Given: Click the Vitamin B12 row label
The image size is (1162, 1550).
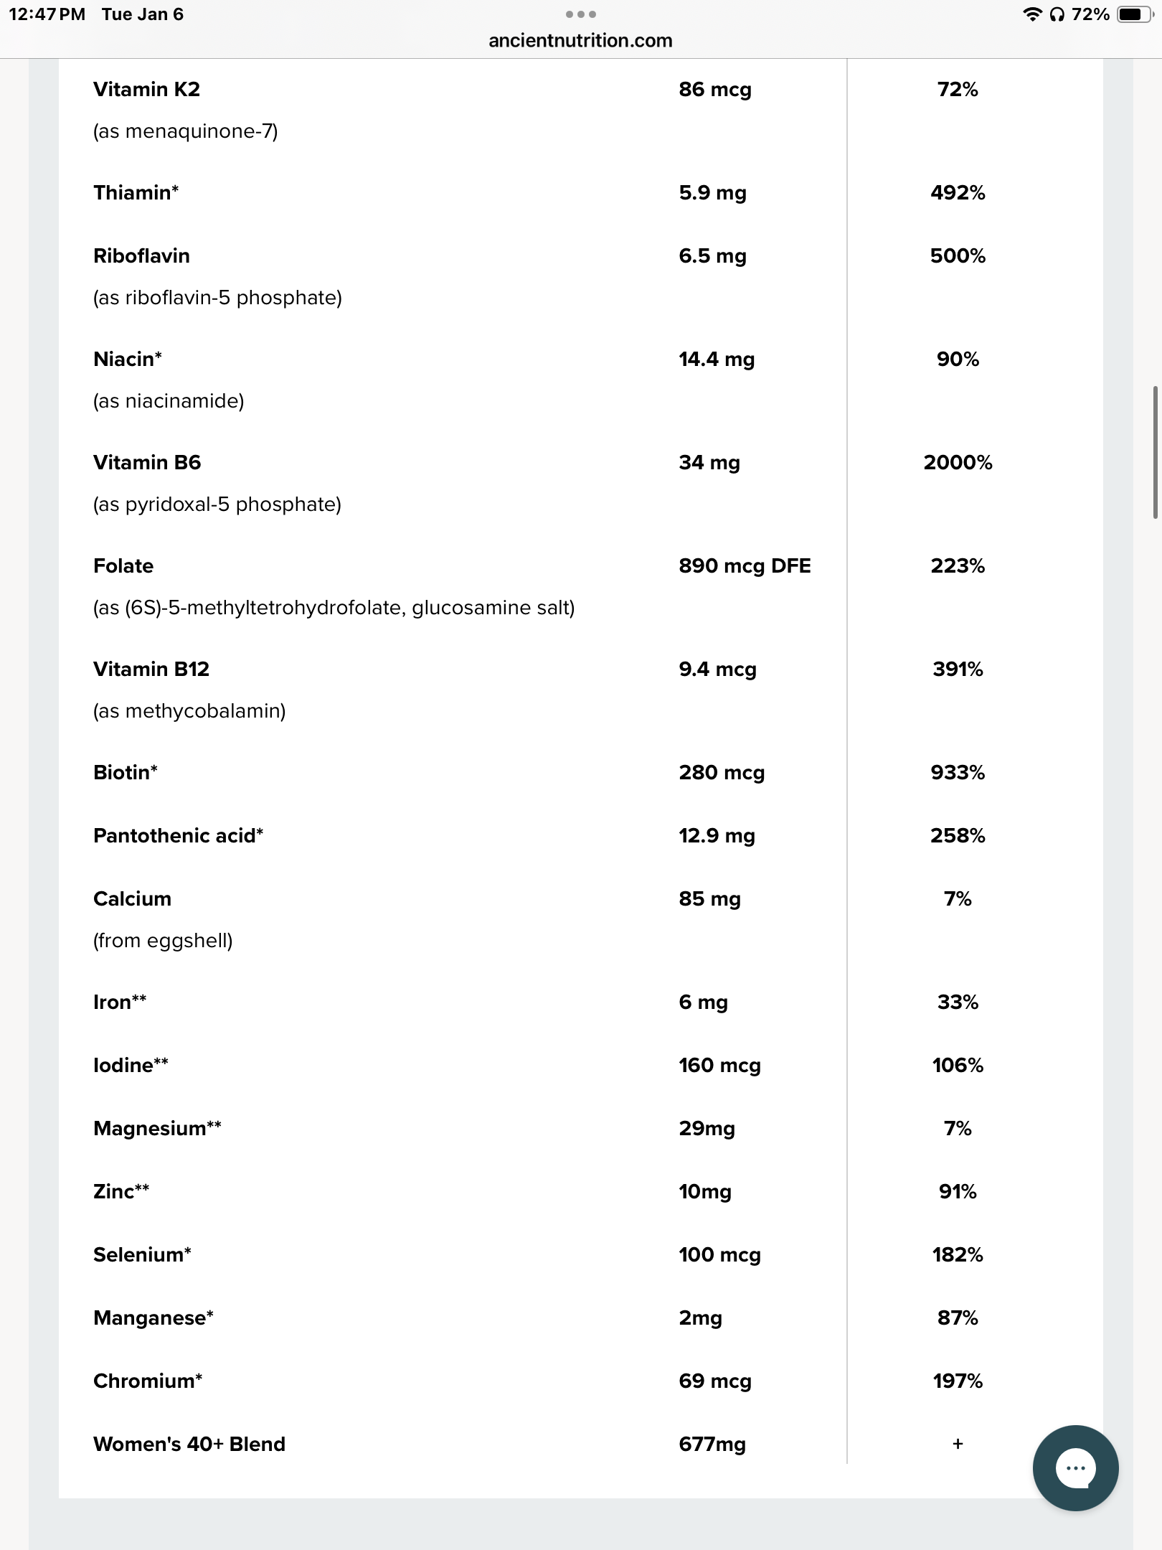Looking at the screenshot, I should tap(151, 670).
